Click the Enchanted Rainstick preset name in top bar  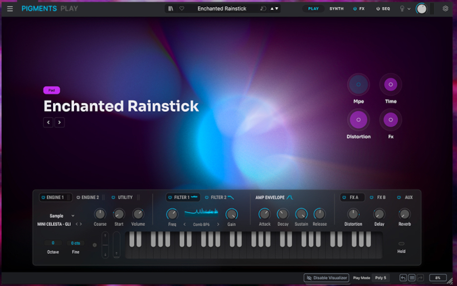pyautogui.click(x=222, y=9)
